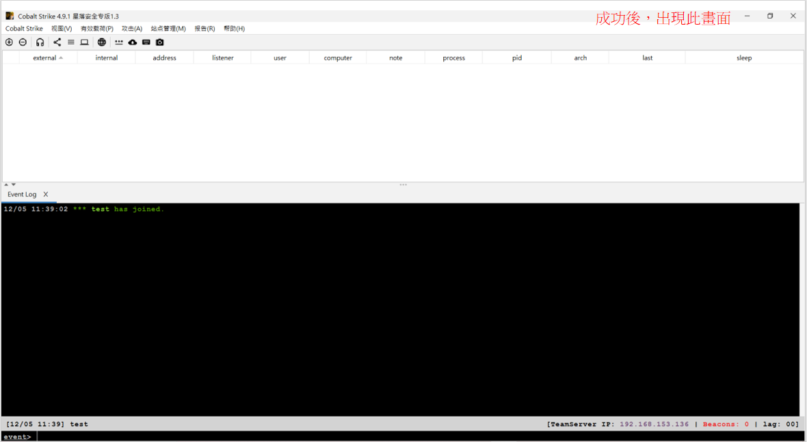Image resolution: width=807 pixels, height=442 pixels.
Task: Click the 'test has joined' log line
Action: 84,209
